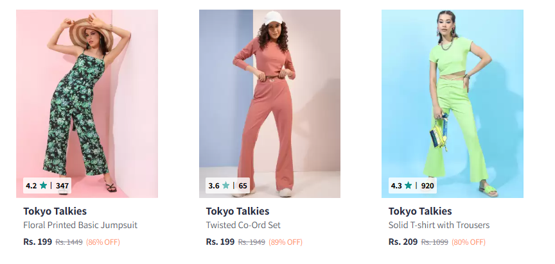Click the 920 ratings count
The height and width of the screenshot is (264, 555).
click(428, 186)
